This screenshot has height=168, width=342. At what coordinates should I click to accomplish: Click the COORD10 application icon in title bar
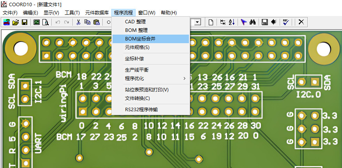coord(4,4)
